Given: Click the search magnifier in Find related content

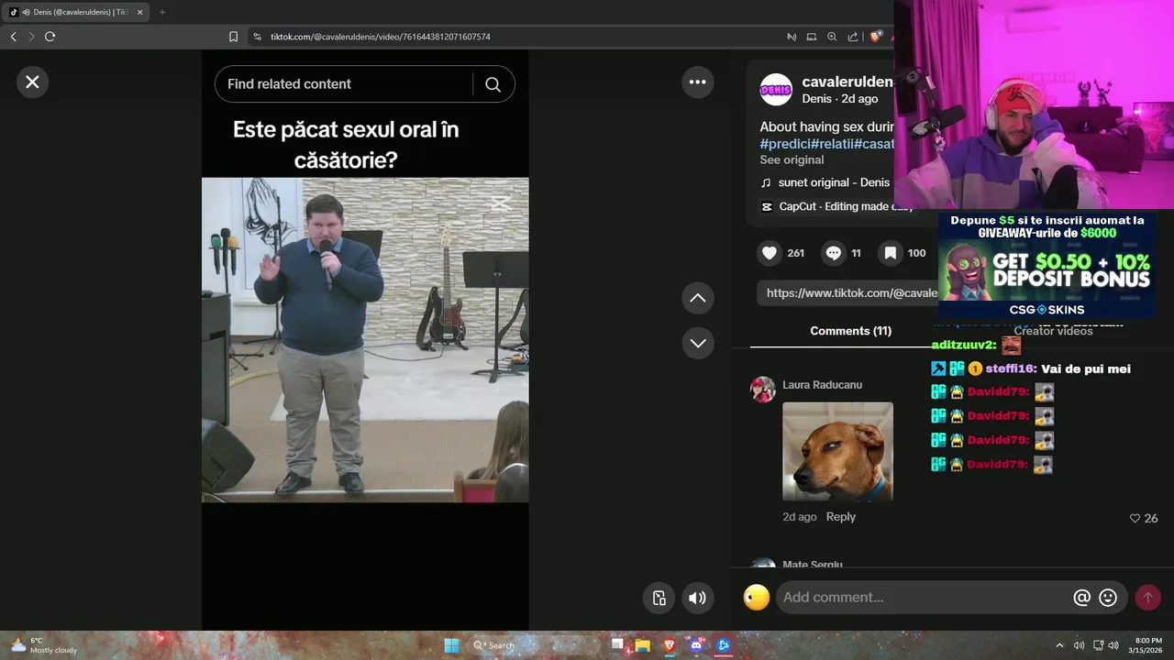Looking at the screenshot, I should coord(493,84).
